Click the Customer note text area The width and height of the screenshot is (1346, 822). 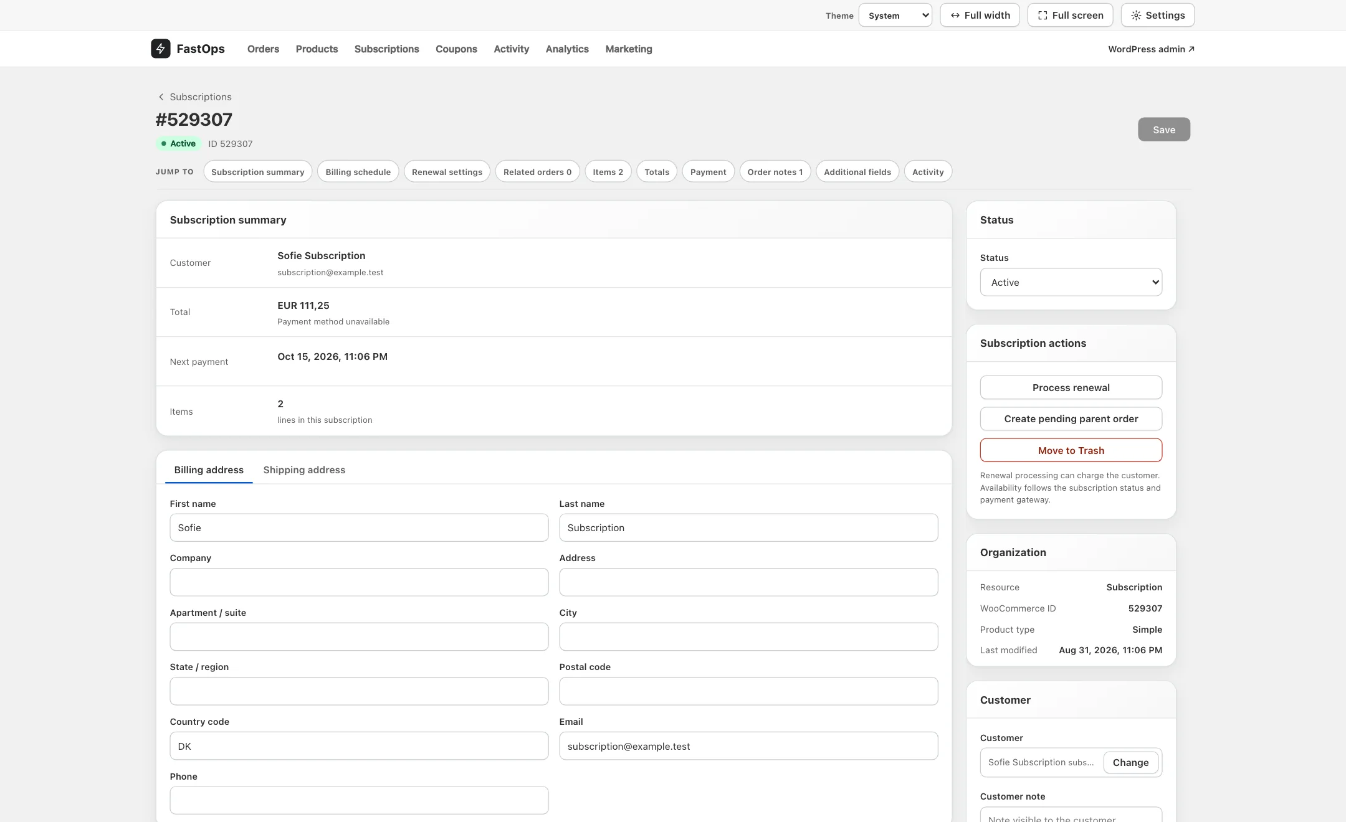pos(1071,815)
